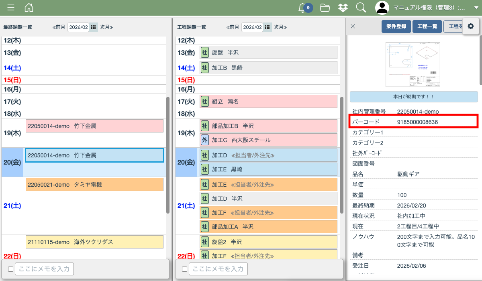
Task: Open the Dropbox icon
Action: click(343, 8)
